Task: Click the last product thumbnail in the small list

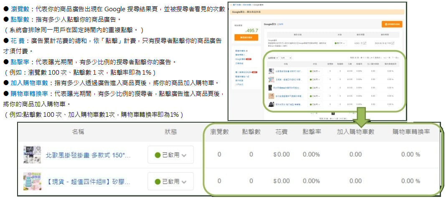Action: [271, 104]
